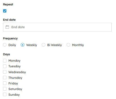Select the Daily frequency radio button
The height and width of the screenshot is (99, 116).
pos(5,45)
